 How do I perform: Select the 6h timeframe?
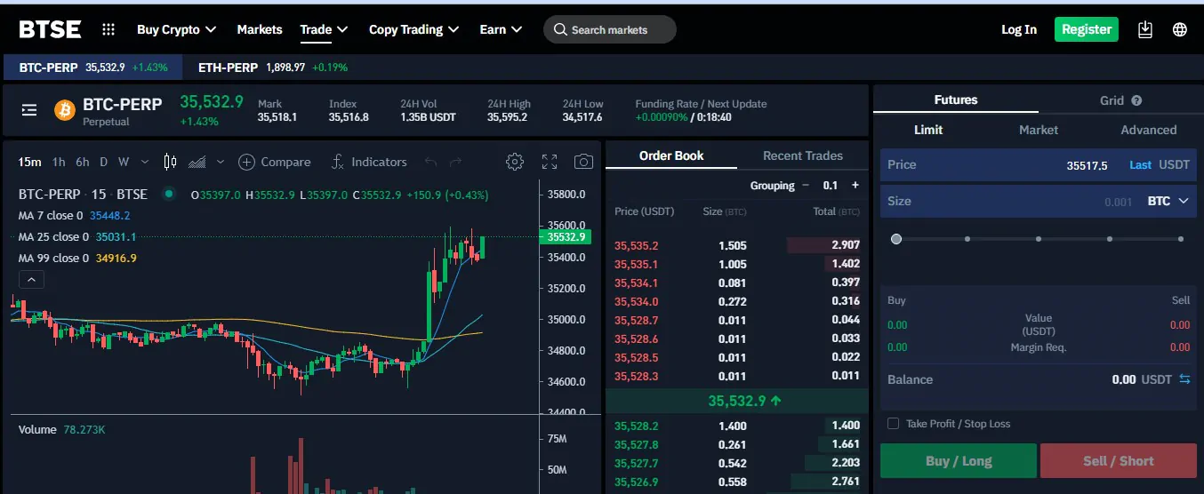(x=83, y=162)
